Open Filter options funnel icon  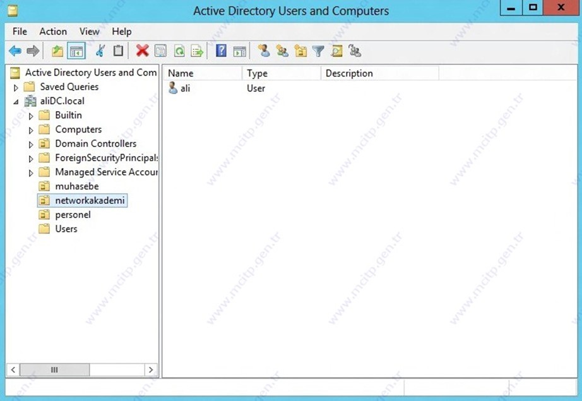click(318, 51)
